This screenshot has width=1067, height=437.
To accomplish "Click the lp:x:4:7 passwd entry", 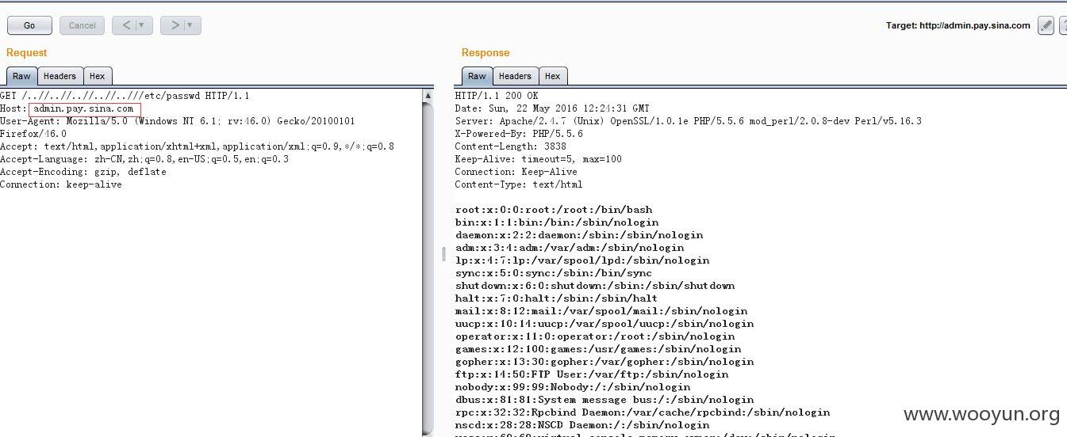I will pyautogui.click(x=582, y=260).
